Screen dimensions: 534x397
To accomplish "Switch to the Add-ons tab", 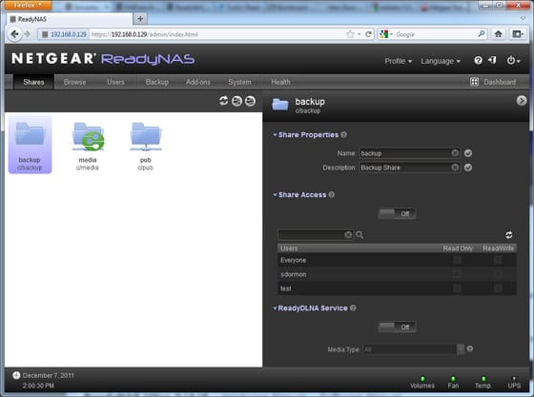I will pos(198,82).
